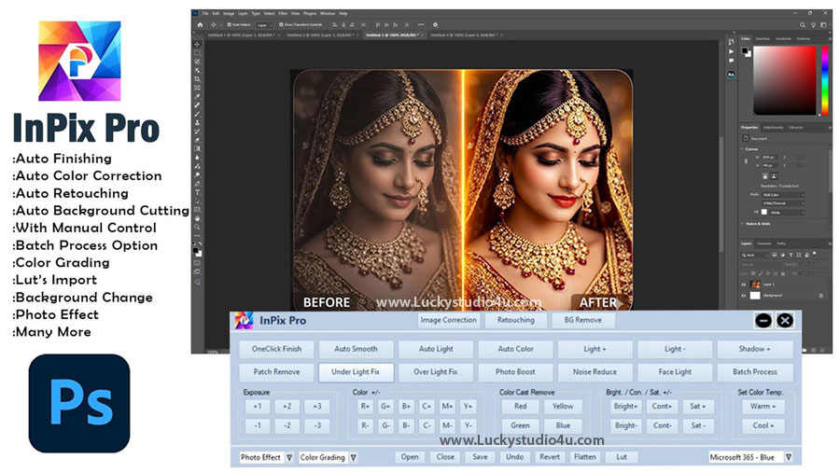Click the Quick Mask mode icon
This screenshot has height=472, width=840.
[197, 263]
